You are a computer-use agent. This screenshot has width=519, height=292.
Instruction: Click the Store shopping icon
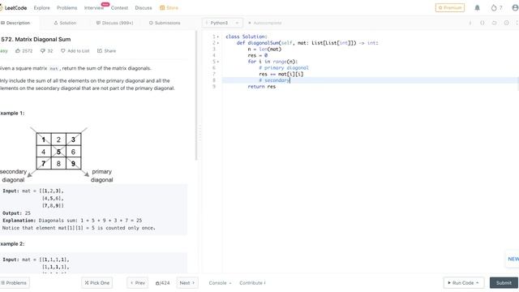(162, 7)
